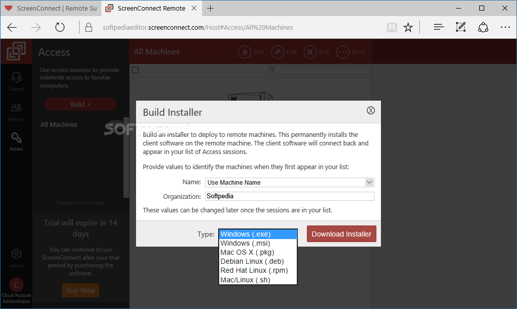Open a new browser tab

click(210, 8)
